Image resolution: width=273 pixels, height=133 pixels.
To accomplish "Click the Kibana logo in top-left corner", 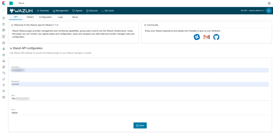I will 3,3.
